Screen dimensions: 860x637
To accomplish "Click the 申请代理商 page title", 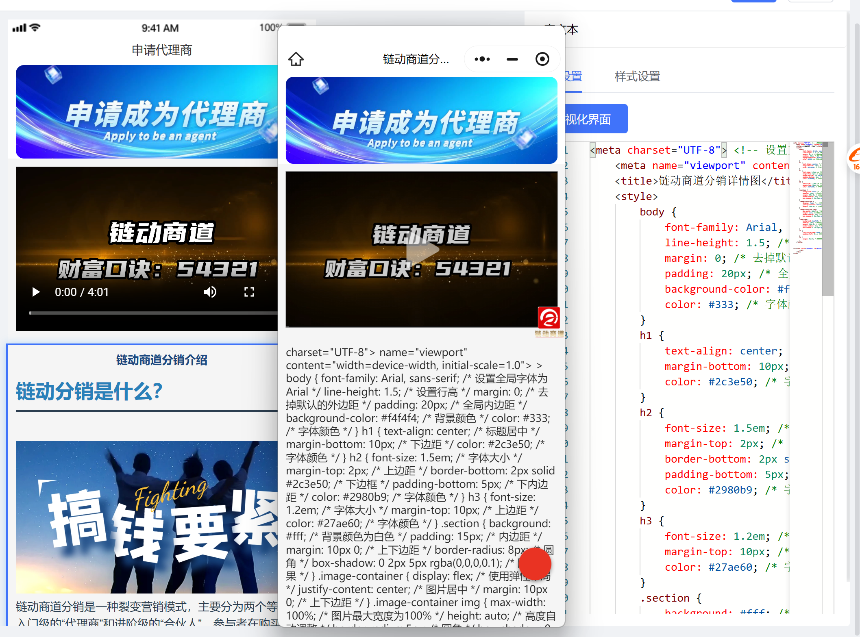I will [162, 50].
